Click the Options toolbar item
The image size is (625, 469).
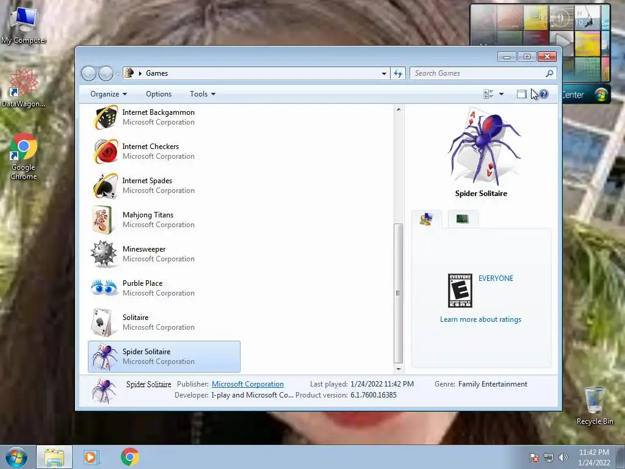tap(159, 94)
